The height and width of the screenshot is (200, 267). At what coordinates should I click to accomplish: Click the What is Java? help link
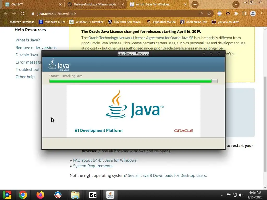coord(28,40)
